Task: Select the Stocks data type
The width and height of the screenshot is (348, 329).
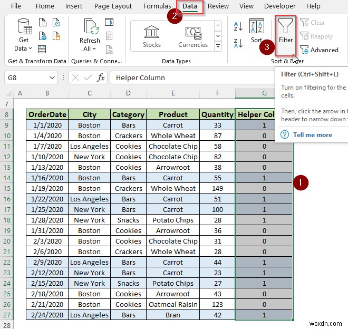Action: click(151, 36)
